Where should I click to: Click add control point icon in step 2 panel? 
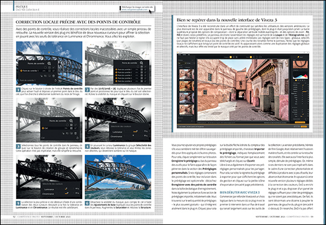[x=141, y=63]
